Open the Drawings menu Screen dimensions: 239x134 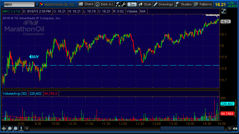coord(164,5)
